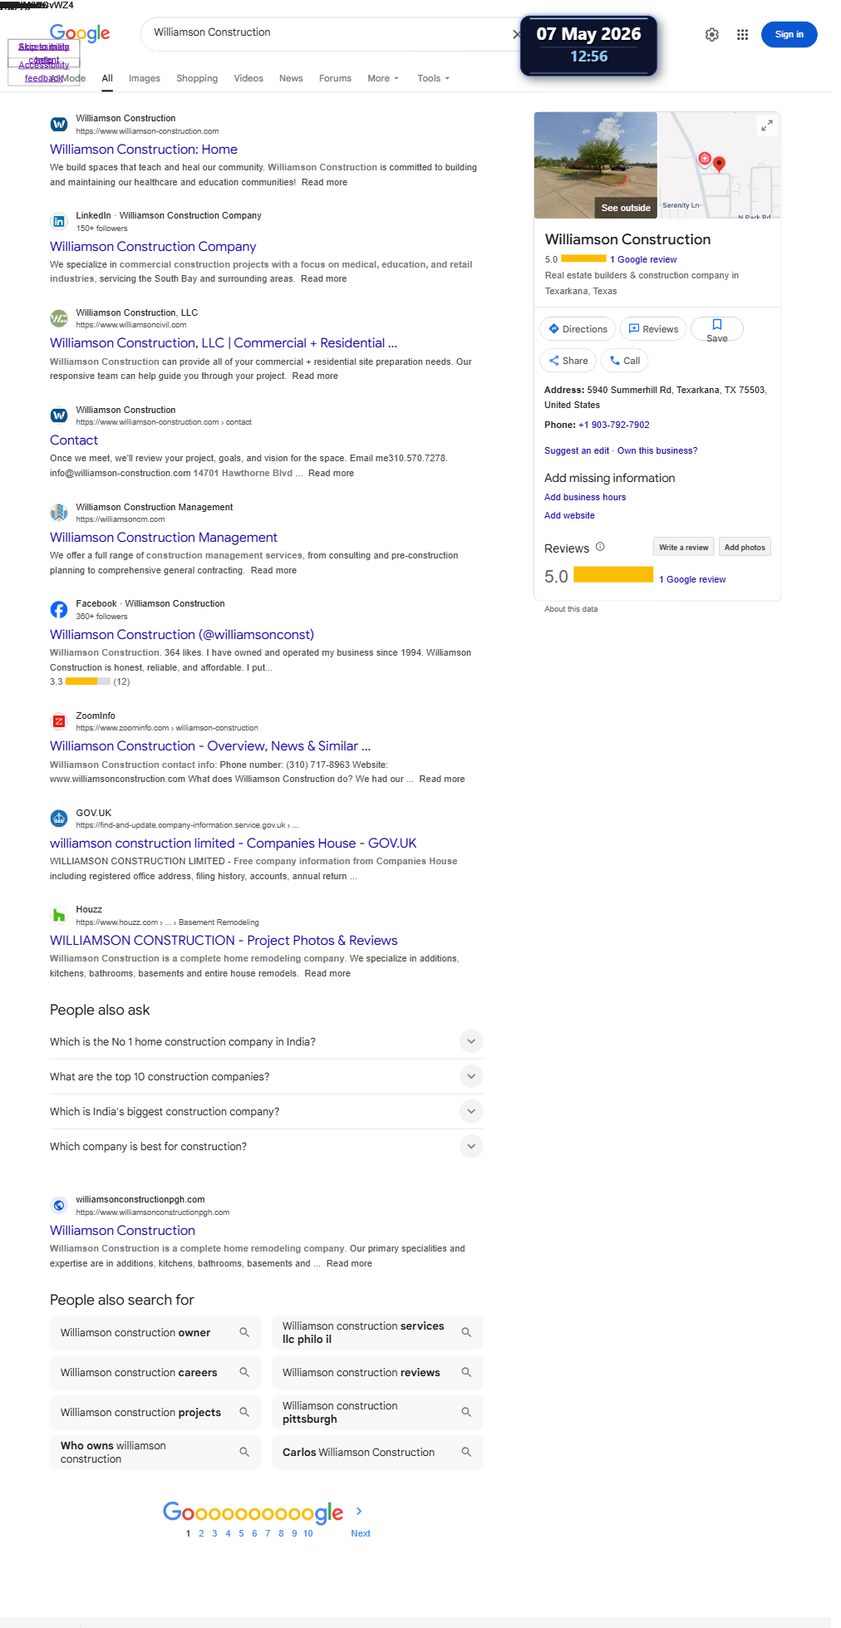This screenshot has height=1628, width=841.
Task: Open the More dropdown in search tabs
Action: click(x=383, y=78)
